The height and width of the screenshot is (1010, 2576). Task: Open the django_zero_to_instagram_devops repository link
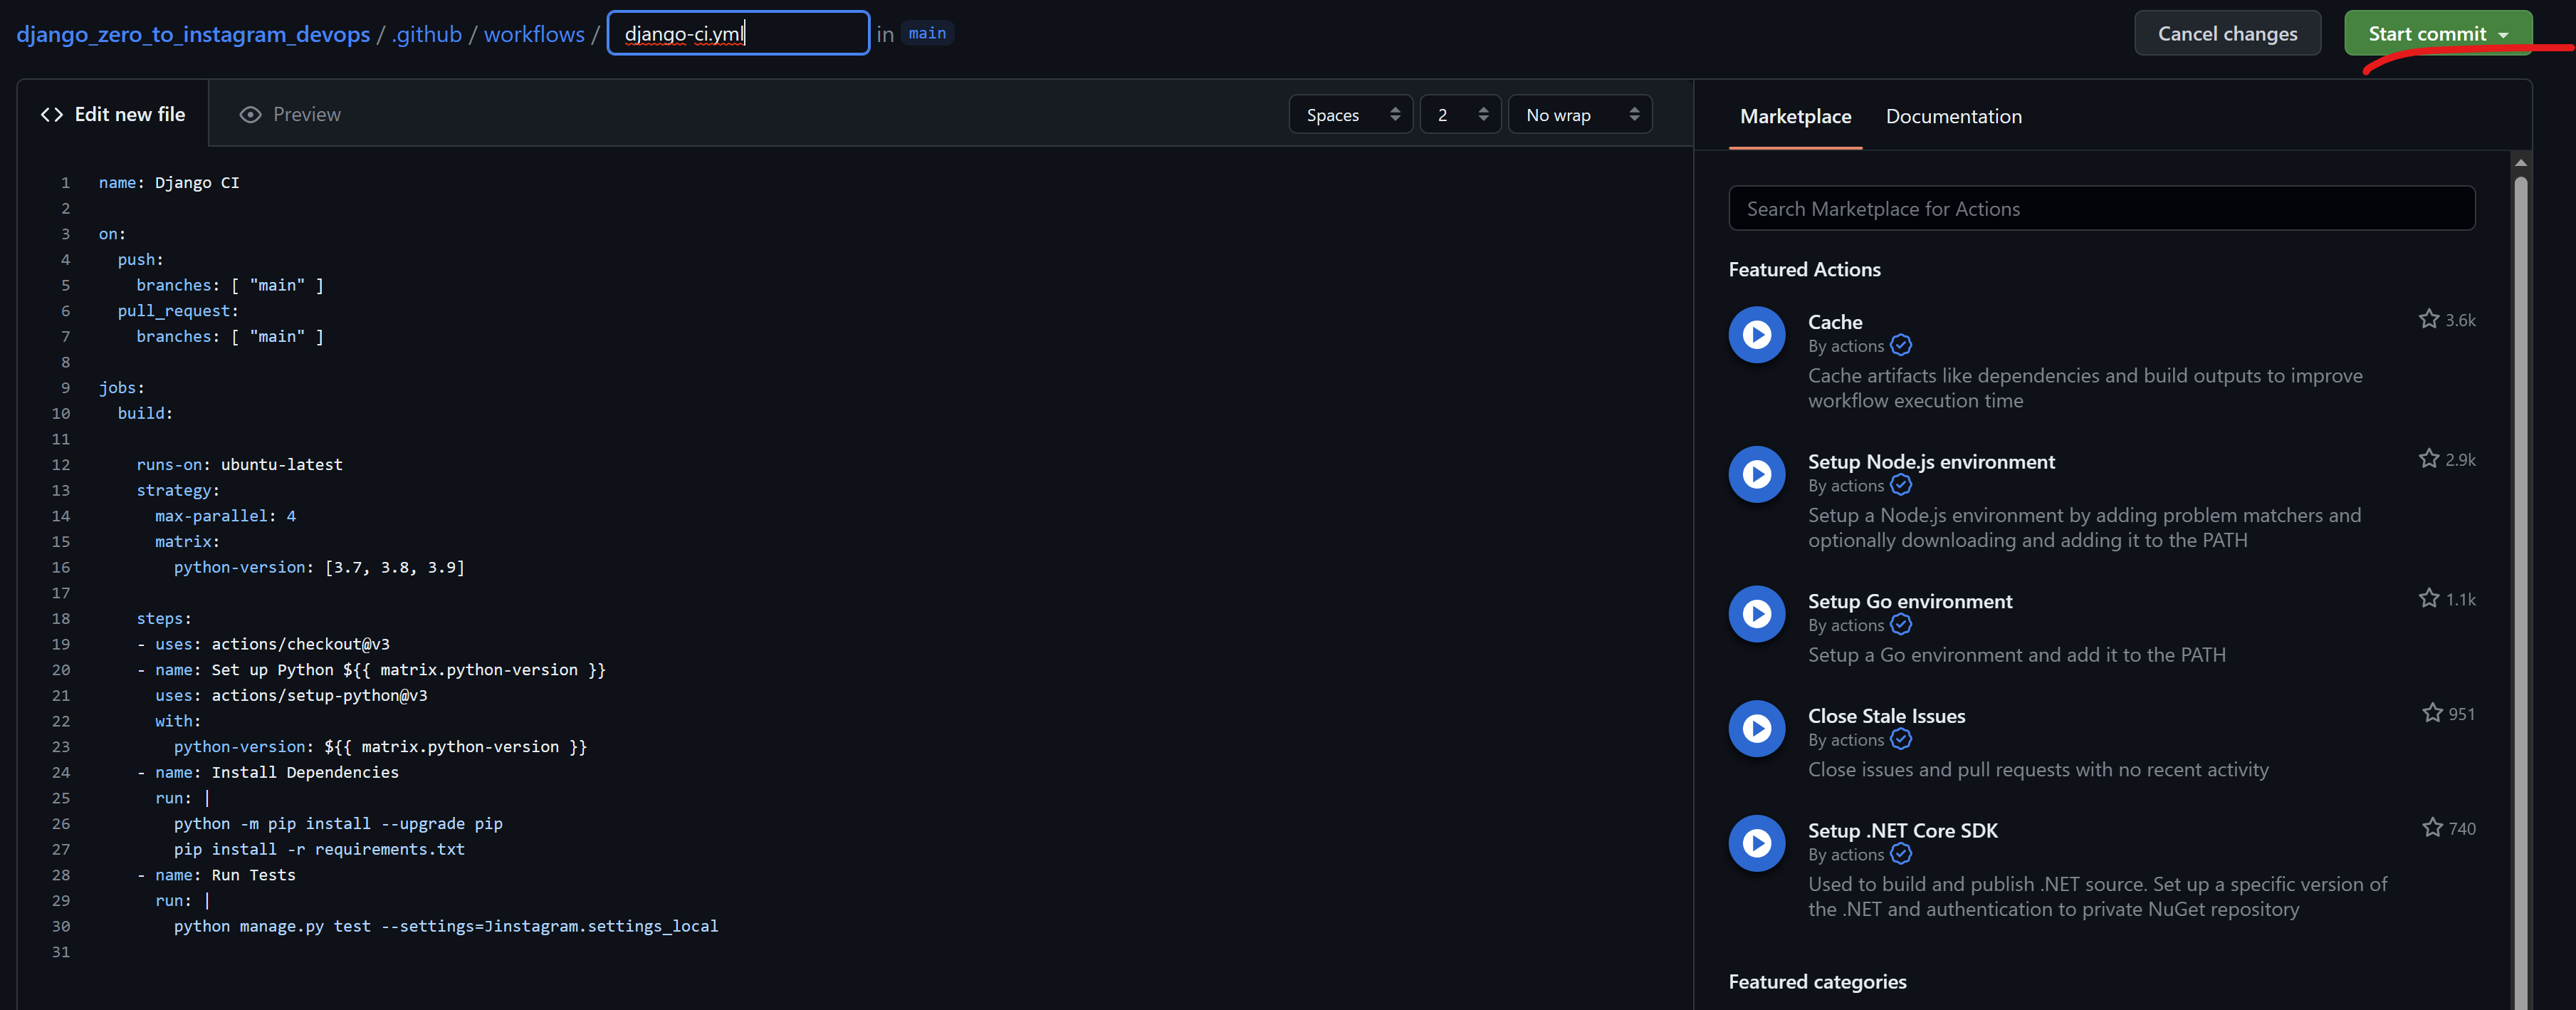pos(193,34)
